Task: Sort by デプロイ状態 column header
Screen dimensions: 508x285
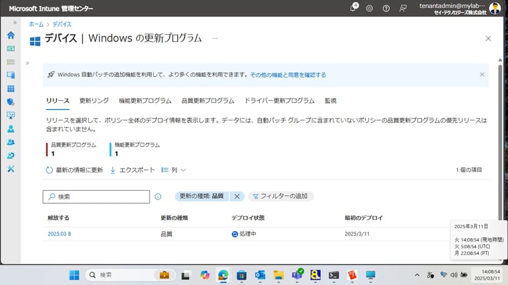Action: [248, 218]
